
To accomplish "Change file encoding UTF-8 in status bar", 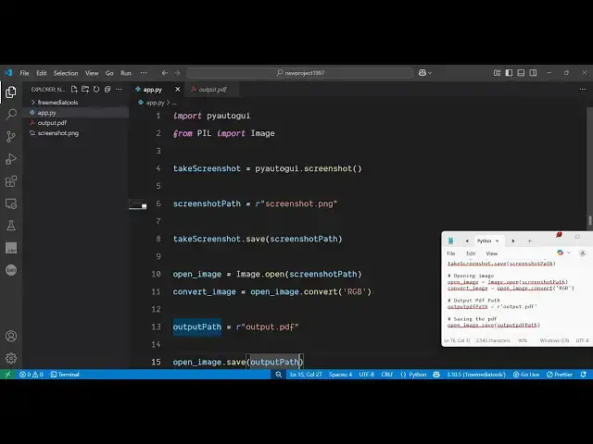I will click(367, 374).
